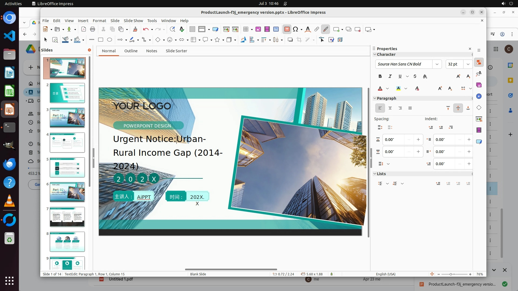Open the font name dropdown
518x291 pixels.
(437, 64)
